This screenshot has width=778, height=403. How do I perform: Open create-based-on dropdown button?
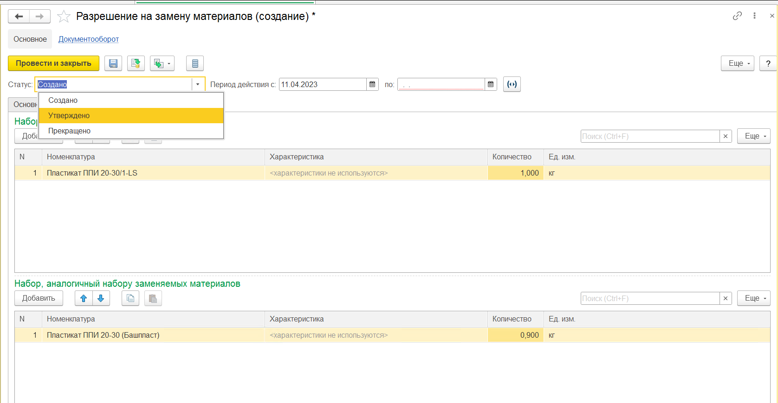pos(162,63)
